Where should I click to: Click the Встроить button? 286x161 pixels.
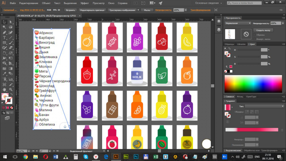point(70,10)
